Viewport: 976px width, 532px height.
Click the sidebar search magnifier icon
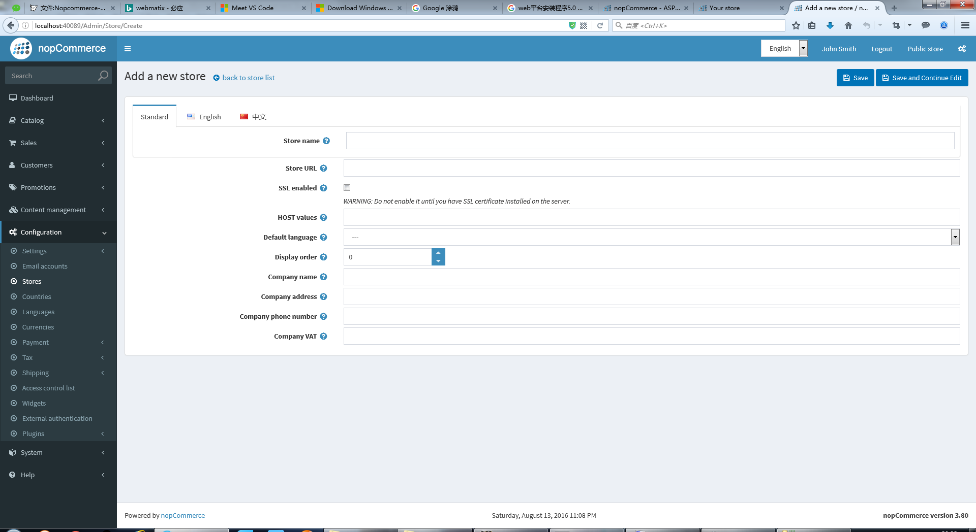(103, 76)
